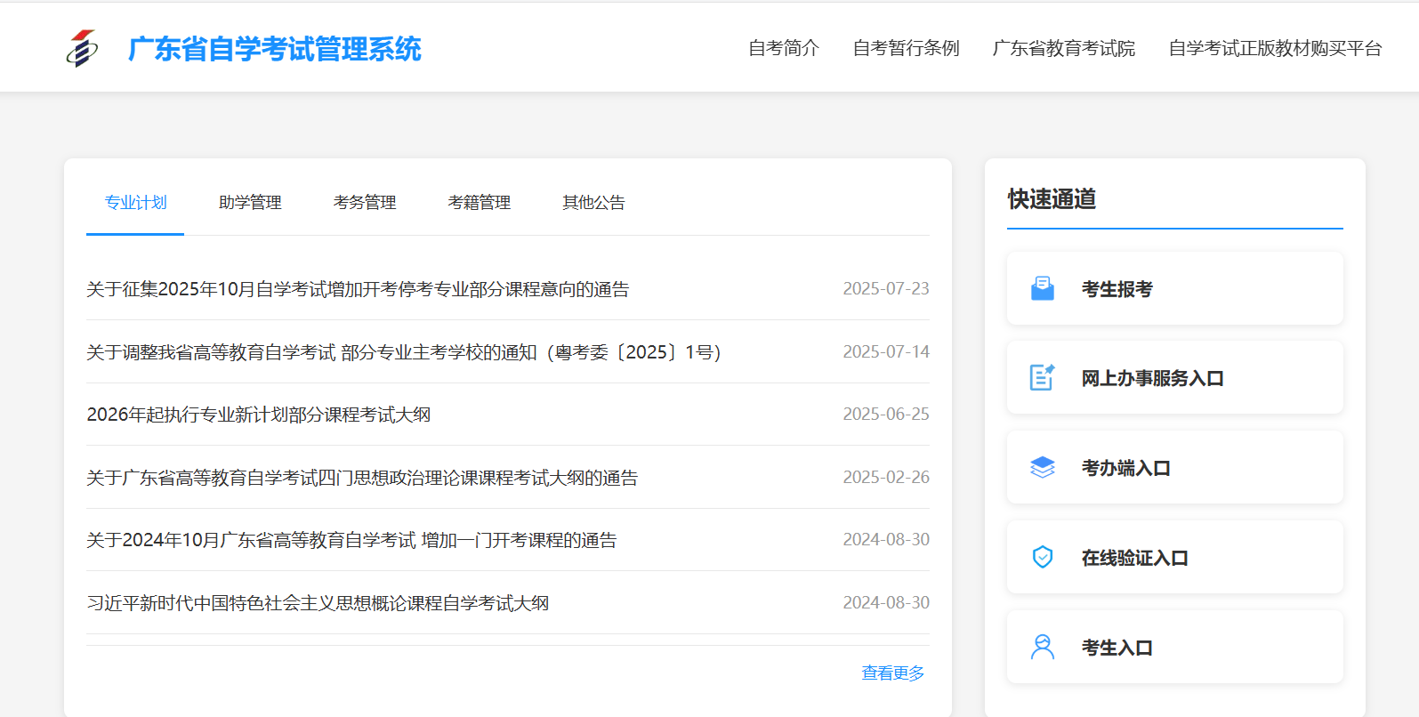Click the 广东省自学考试管理系统 site title

pyautogui.click(x=274, y=49)
